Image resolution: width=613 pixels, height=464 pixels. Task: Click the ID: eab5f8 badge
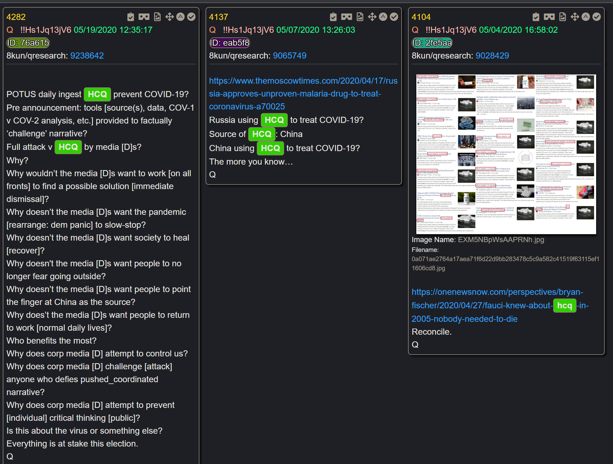(x=229, y=43)
